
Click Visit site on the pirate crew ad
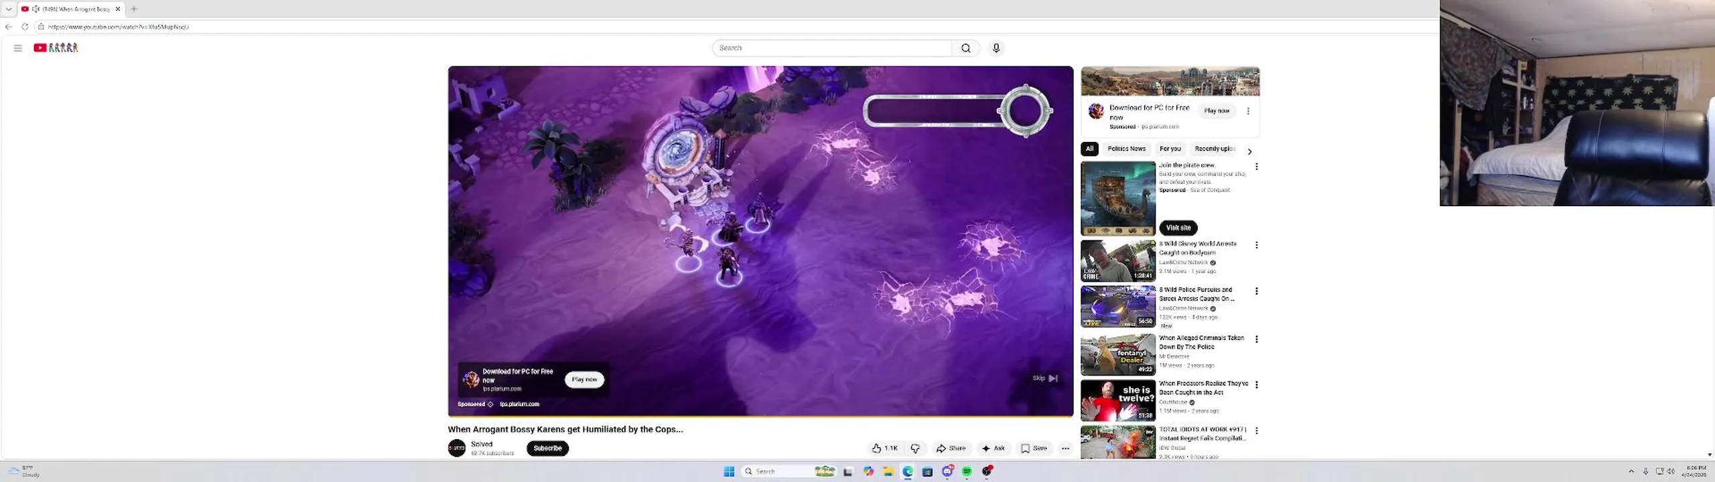coord(1178,228)
